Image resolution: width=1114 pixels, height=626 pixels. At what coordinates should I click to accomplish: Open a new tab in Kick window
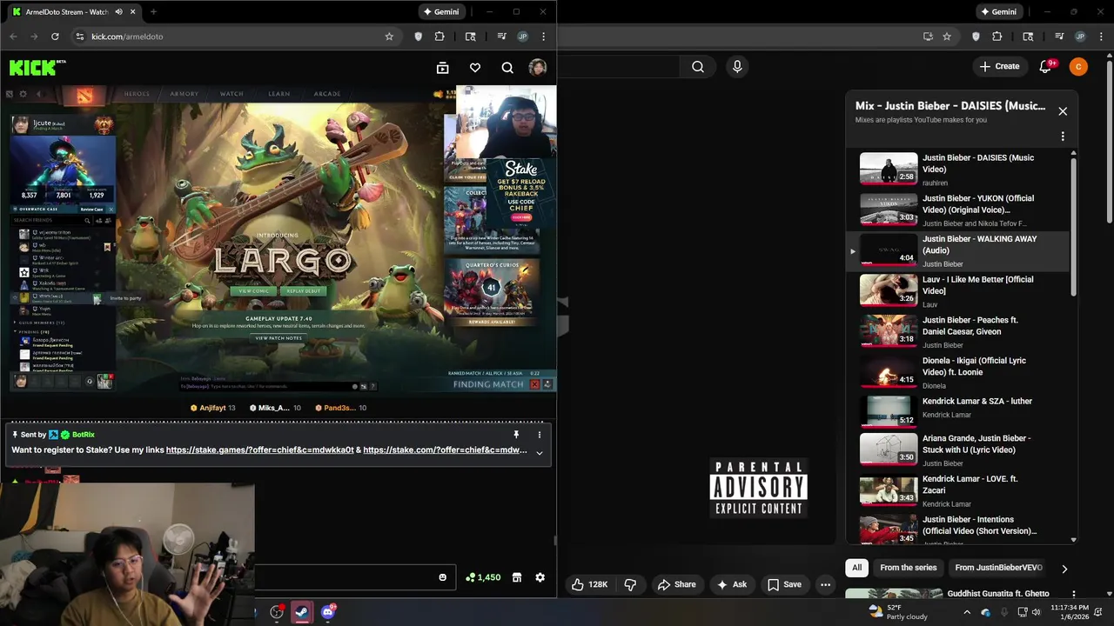point(153,12)
